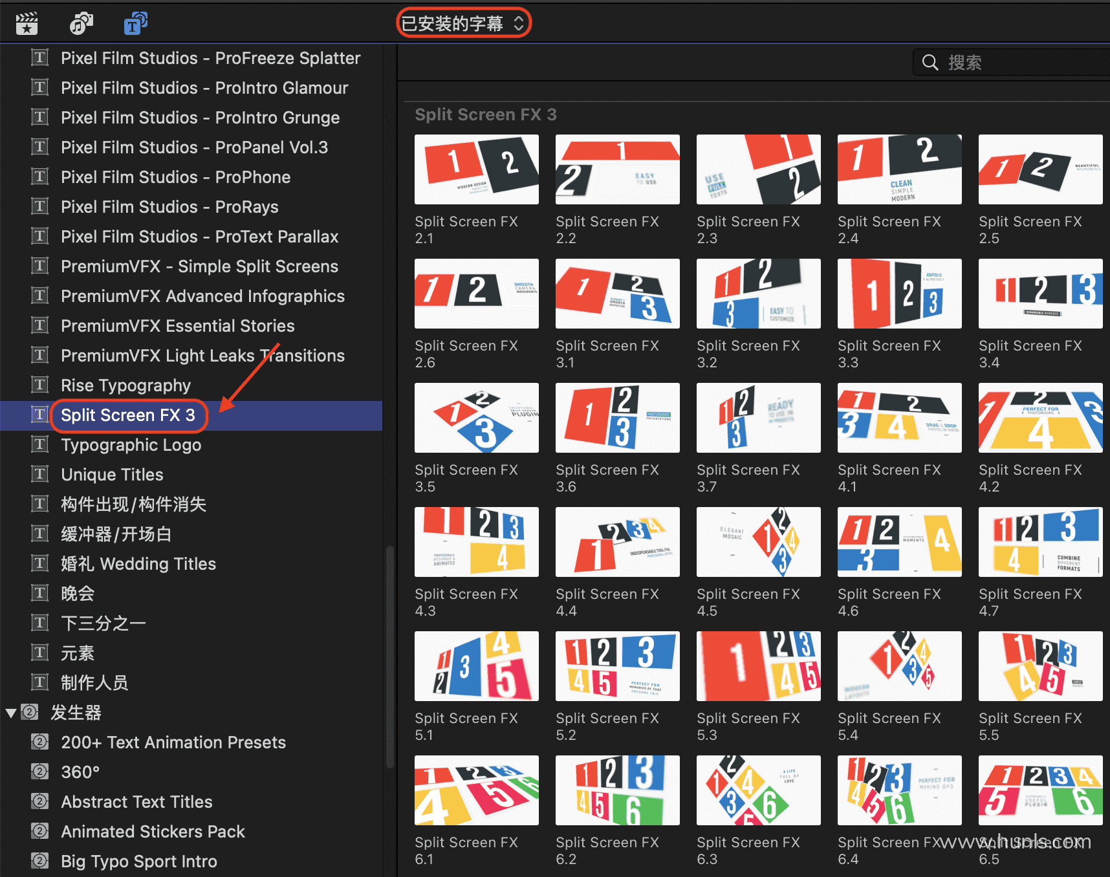Select PremiumVFX Essential Stories category

[177, 326]
